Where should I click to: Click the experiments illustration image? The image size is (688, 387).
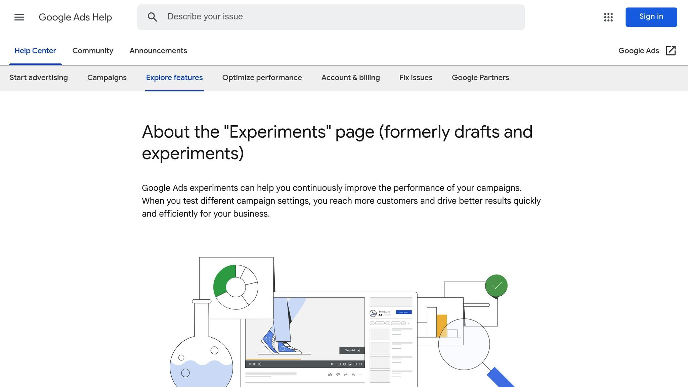tap(336, 319)
